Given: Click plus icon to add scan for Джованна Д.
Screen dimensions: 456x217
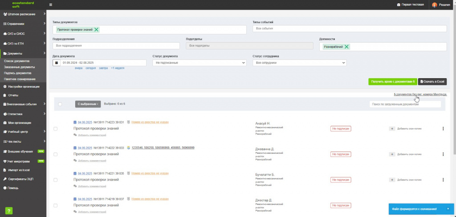Looking at the screenshot, I should point(392,154).
